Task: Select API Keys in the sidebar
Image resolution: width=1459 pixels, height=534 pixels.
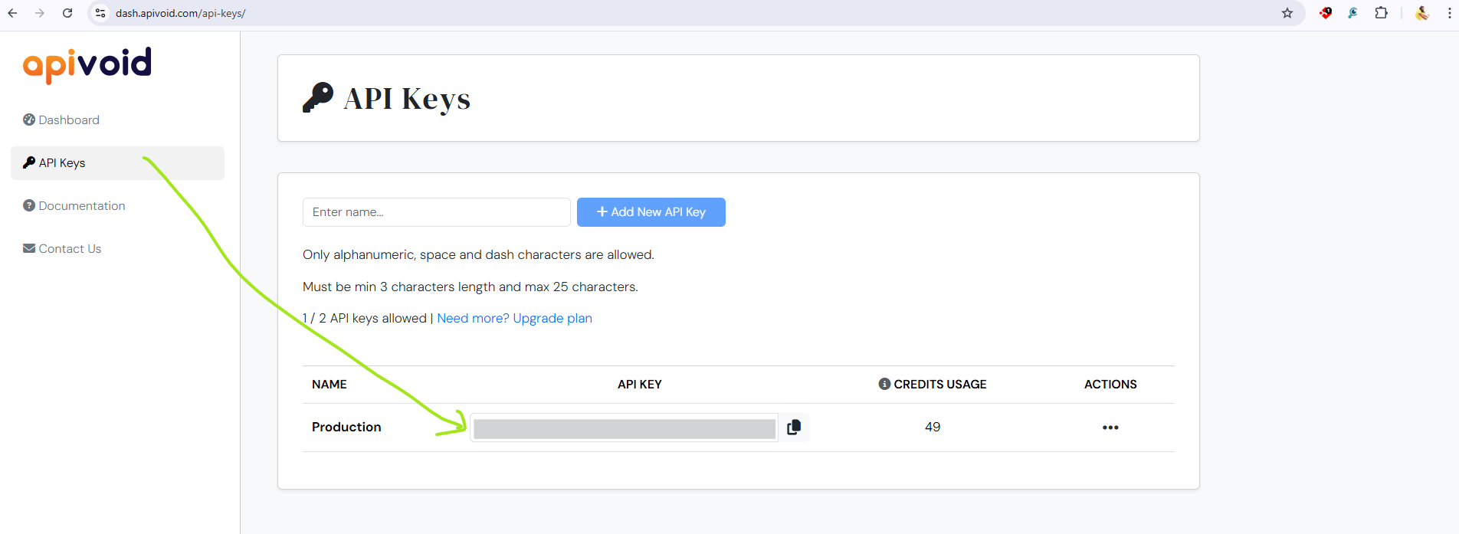Action: coord(62,163)
